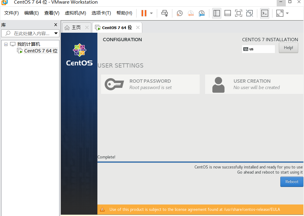Click the EULA warning triangle icon
This screenshot has width=304, height=216.
102,209
